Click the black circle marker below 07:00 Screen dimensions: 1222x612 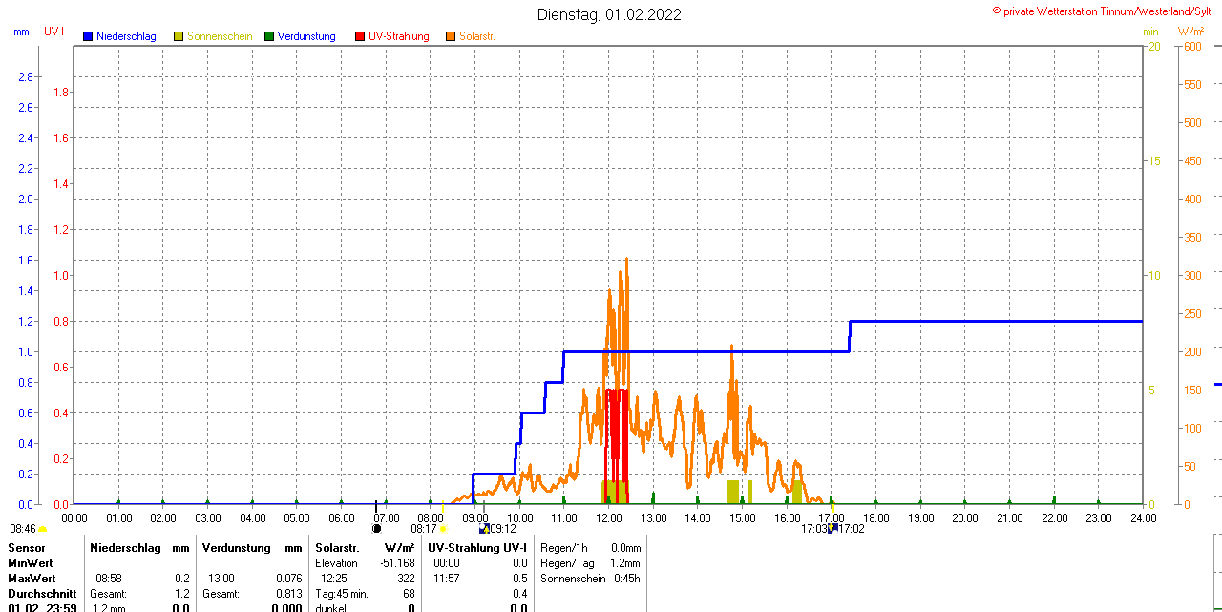point(376,528)
